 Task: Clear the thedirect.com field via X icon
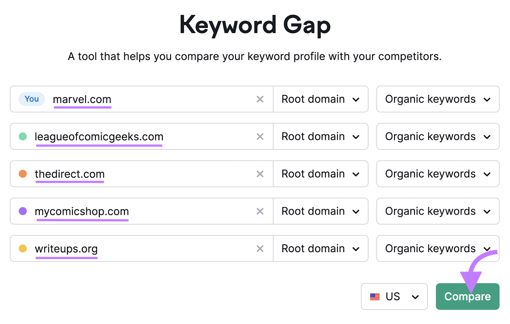260,174
